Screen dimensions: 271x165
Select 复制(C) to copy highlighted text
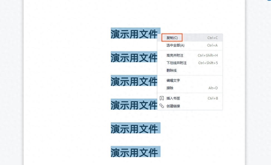[x=172, y=38]
